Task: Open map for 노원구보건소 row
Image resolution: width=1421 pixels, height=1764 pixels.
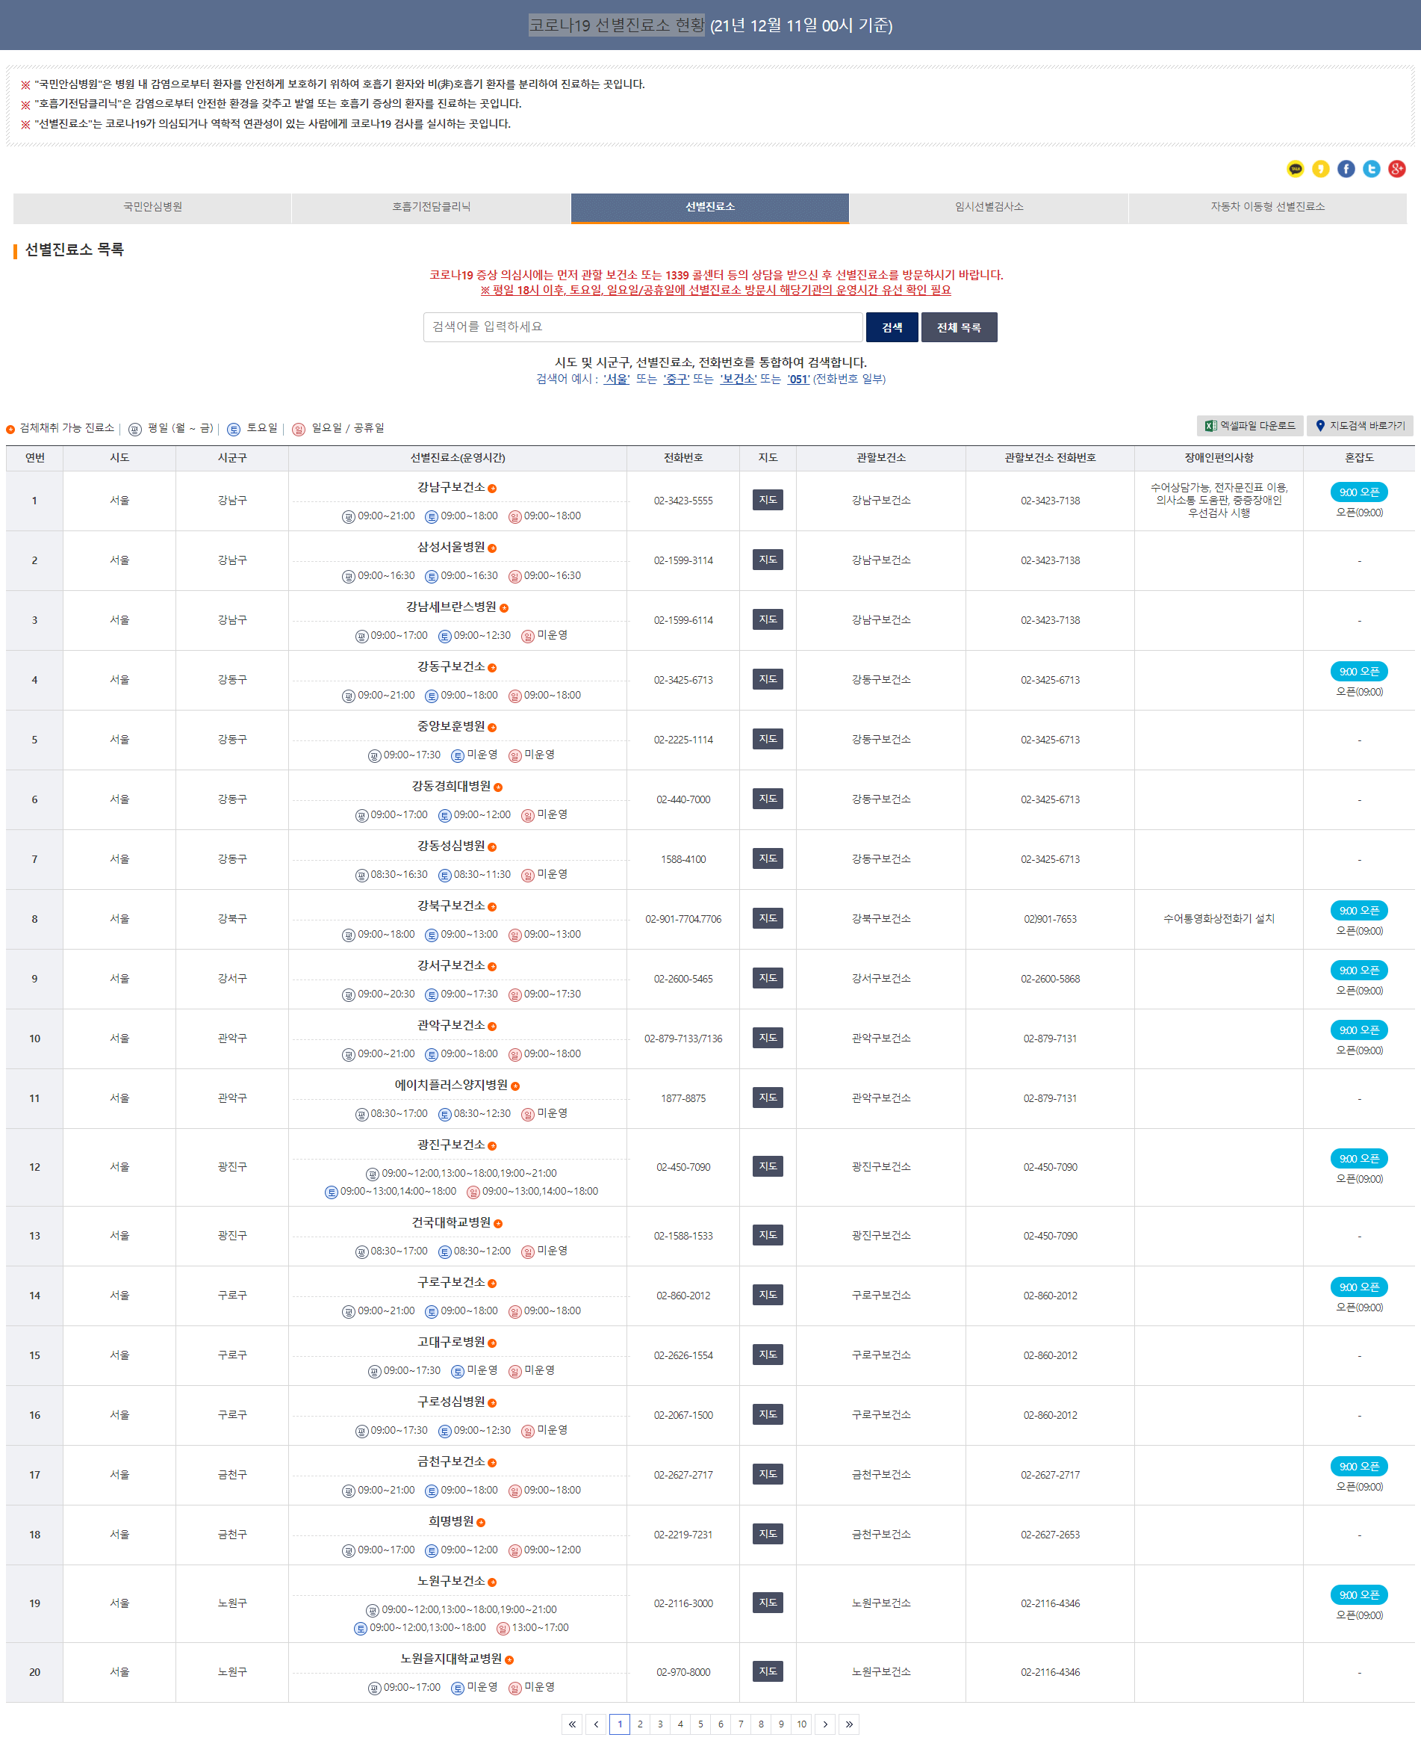Action: [x=767, y=1603]
